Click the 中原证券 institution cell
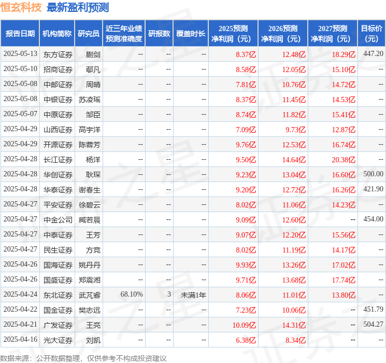The height and width of the screenshot is (363, 386). pyautogui.click(x=58, y=115)
